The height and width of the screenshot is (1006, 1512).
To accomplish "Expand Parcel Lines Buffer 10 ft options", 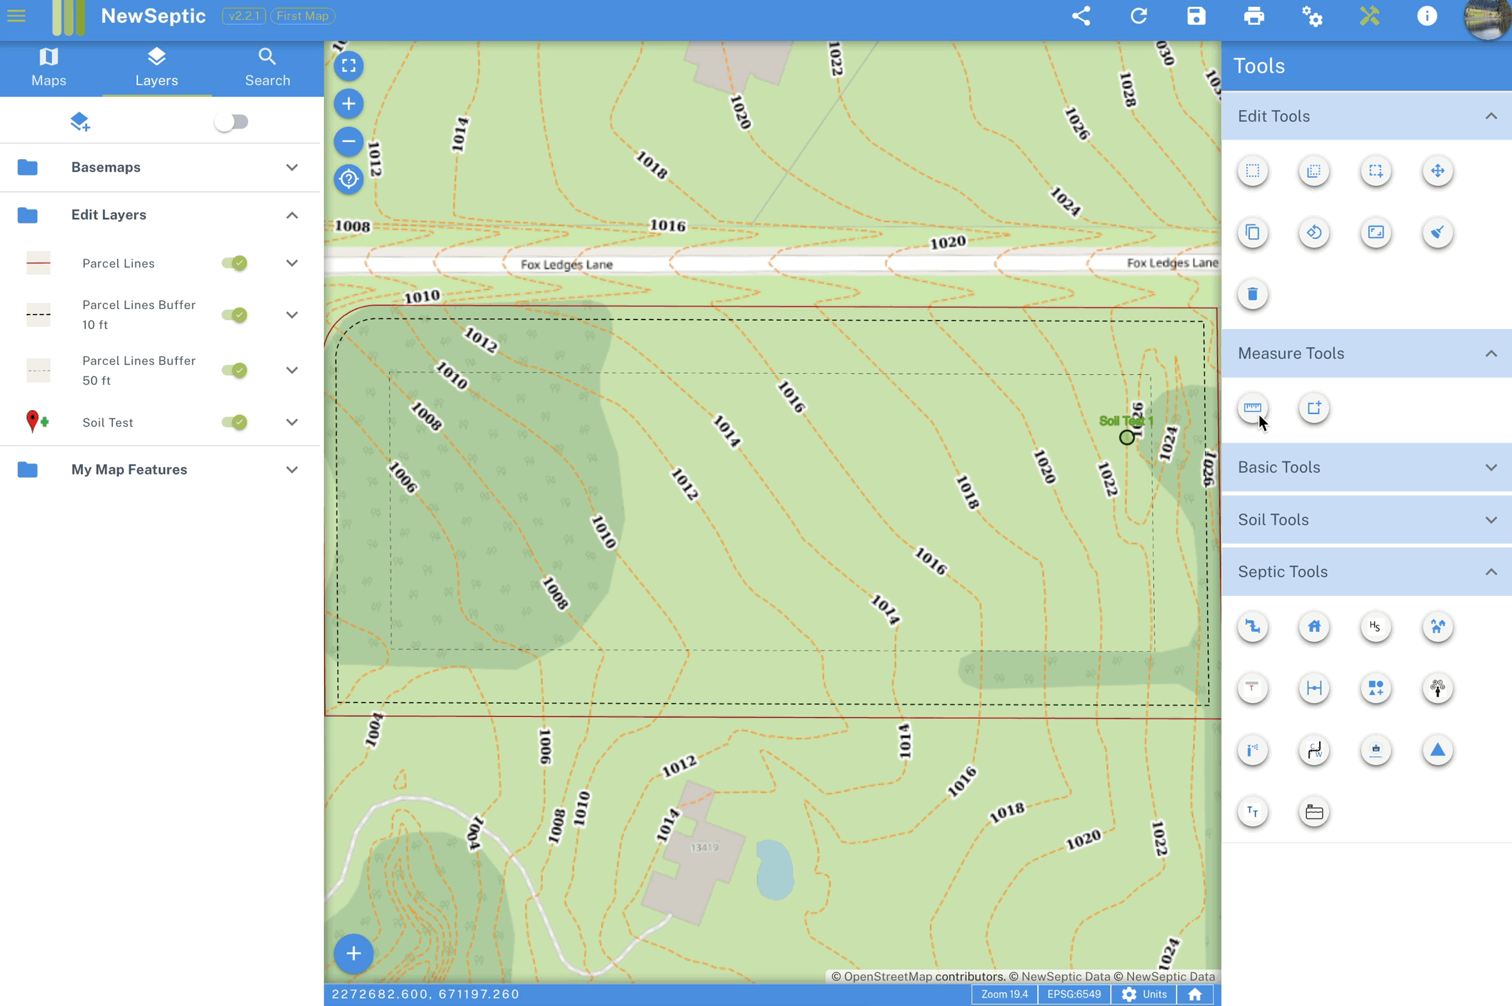I will 292,315.
